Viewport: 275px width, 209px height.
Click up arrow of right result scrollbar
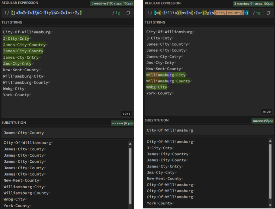click(x=270, y=142)
